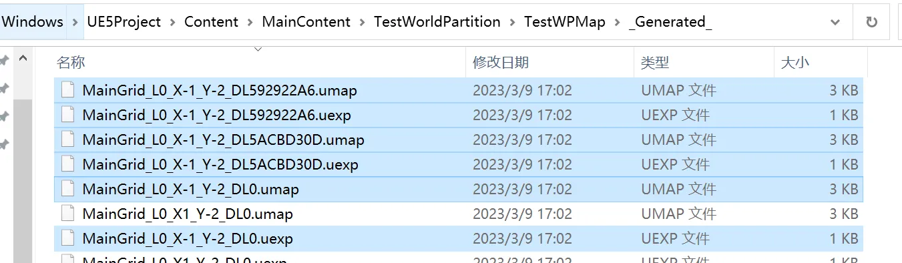Navigate to TestWorldPartition folder in breadcrumb

[x=437, y=22]
